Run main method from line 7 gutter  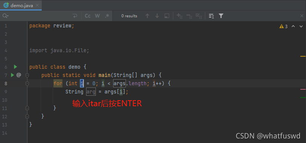(12, 75)
